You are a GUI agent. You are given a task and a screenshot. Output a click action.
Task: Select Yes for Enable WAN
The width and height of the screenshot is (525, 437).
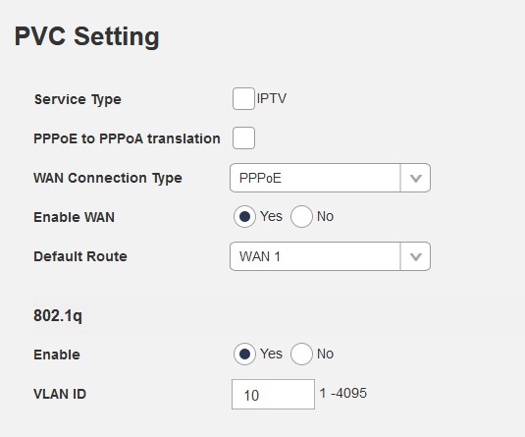[x=244, y=217]
